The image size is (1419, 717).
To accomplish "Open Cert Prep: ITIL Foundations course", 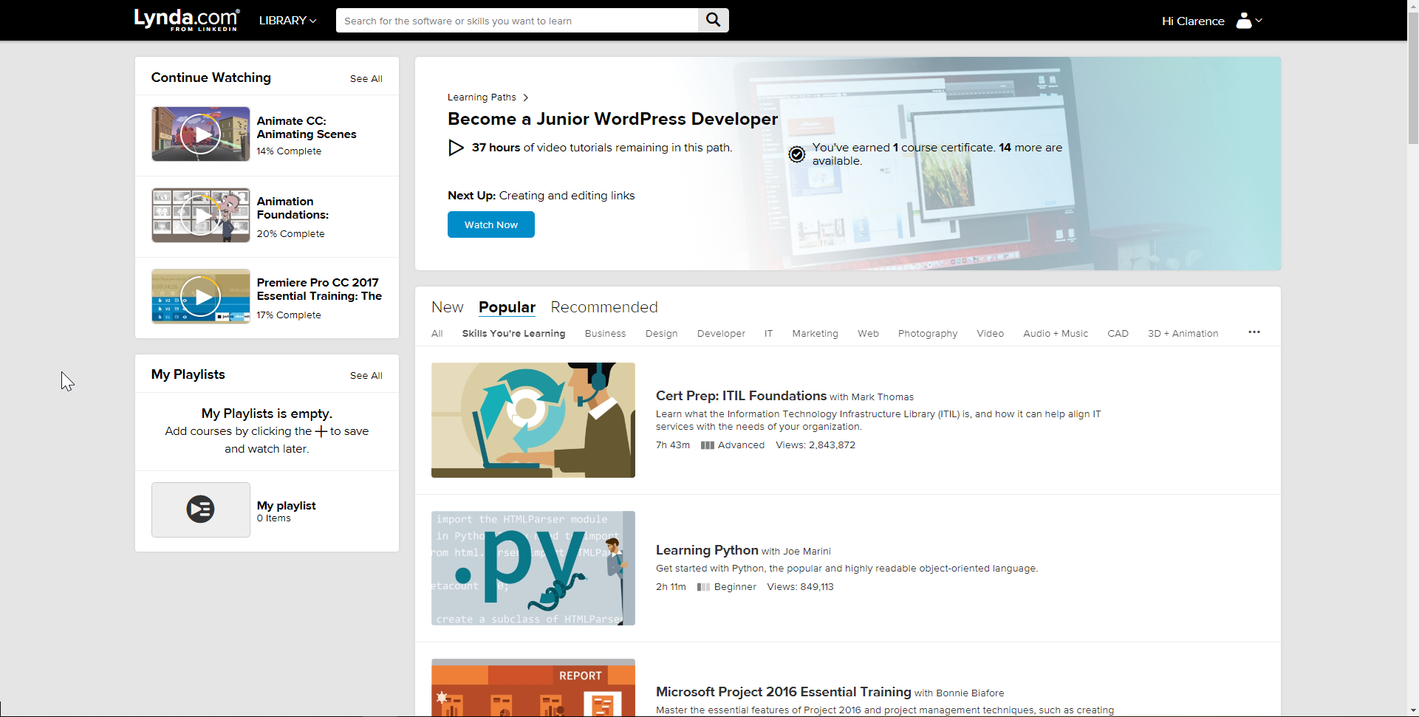I will (741, 396).
